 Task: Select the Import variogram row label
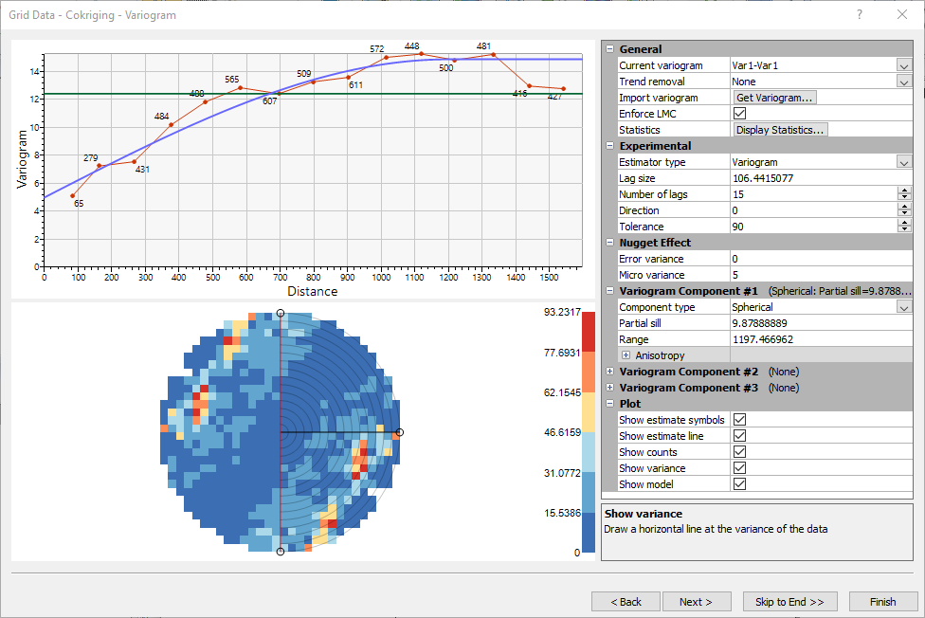coord(659,98)
